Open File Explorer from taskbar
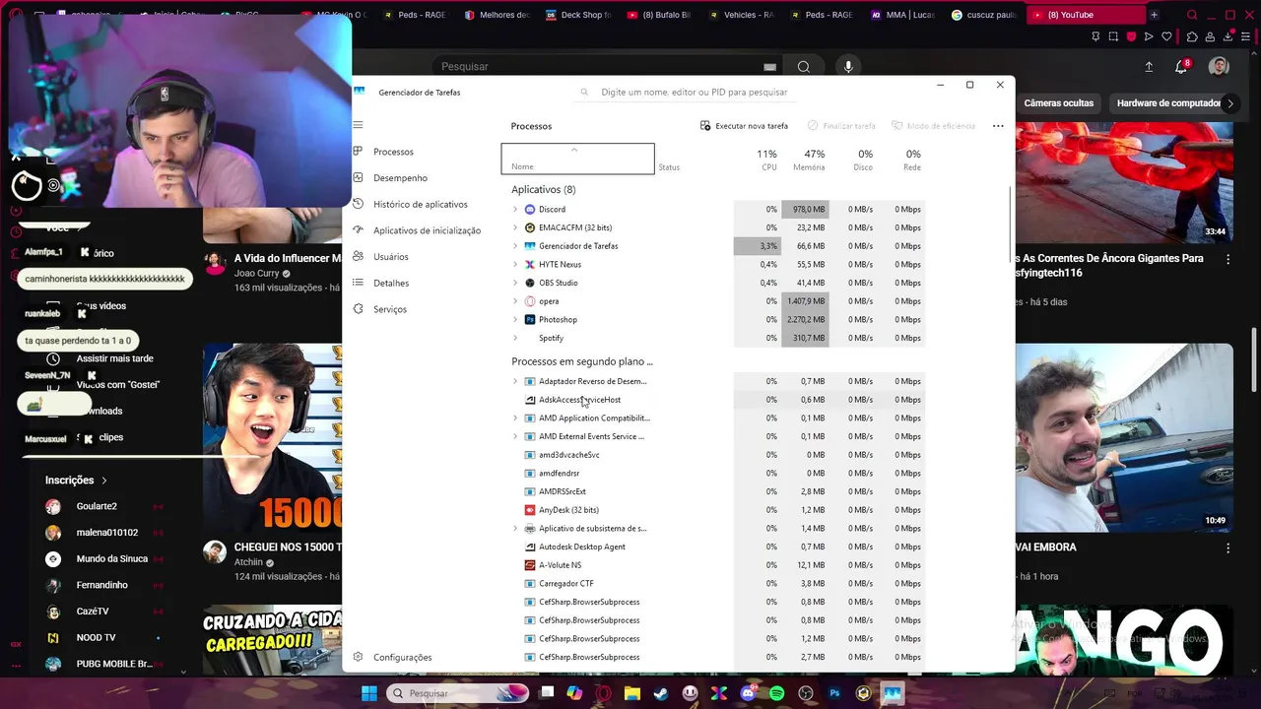 pyautogui.click(x=632, y=693)
